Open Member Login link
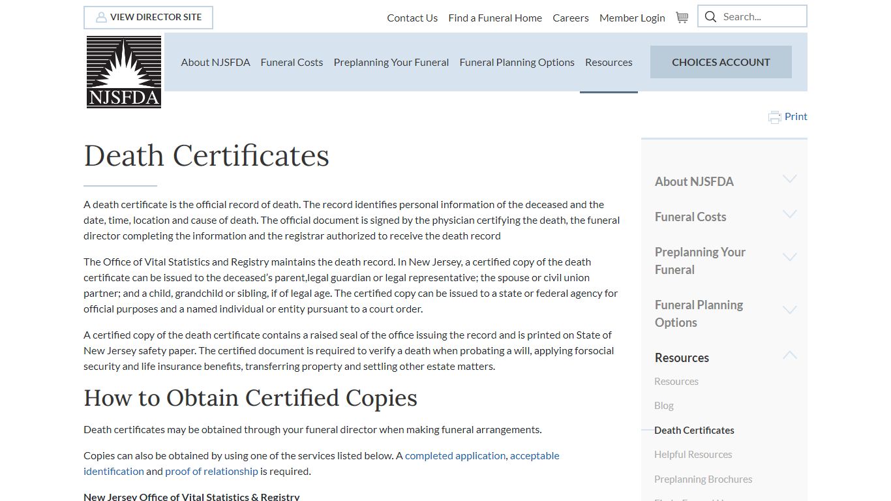The image size is (891, 501). (x=632, y=18)
